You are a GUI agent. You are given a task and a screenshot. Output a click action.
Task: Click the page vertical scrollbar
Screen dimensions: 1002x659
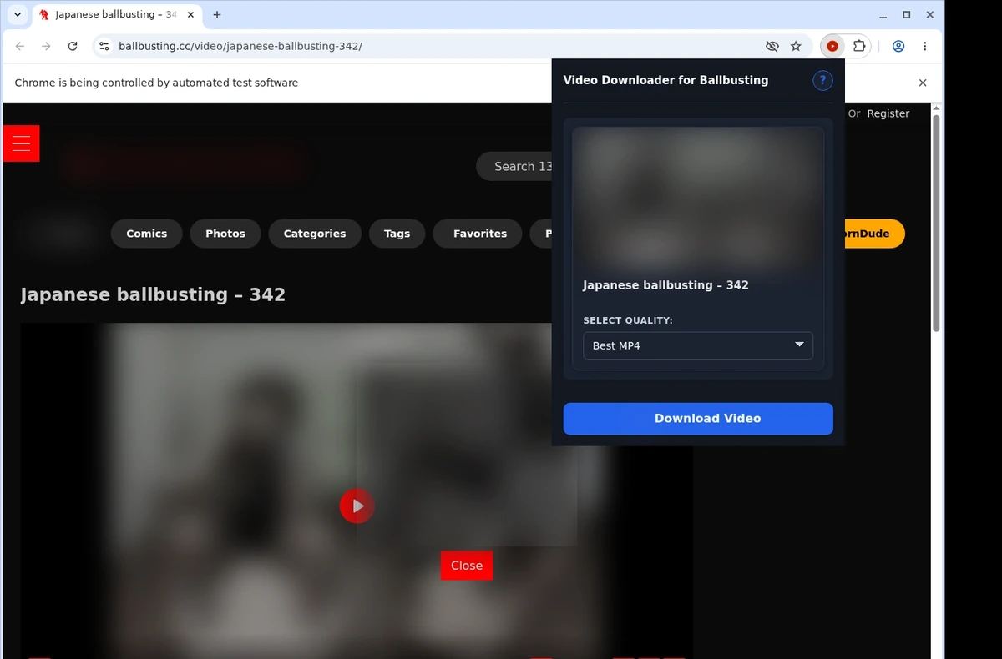tap(936, 224)
